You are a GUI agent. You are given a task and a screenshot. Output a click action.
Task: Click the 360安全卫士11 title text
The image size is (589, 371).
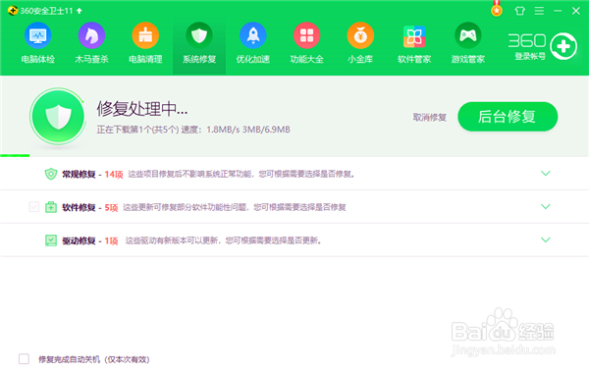[x=46, y=11]
